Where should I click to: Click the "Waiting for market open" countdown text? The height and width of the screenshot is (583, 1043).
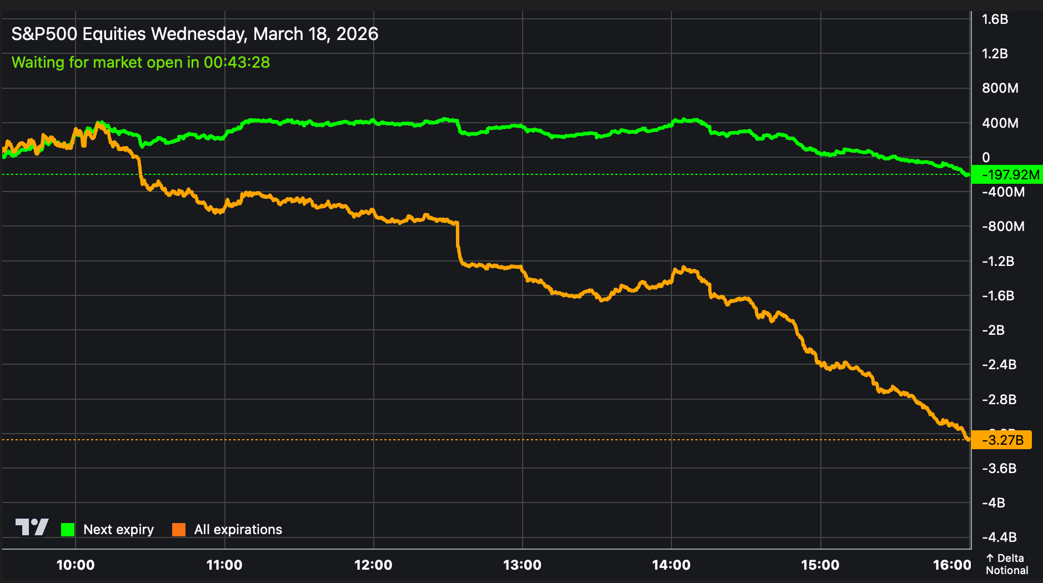(x=141, y=62)
